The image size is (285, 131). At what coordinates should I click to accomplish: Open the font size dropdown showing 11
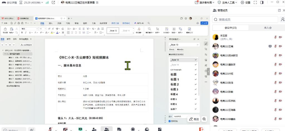tap(45, 29)
